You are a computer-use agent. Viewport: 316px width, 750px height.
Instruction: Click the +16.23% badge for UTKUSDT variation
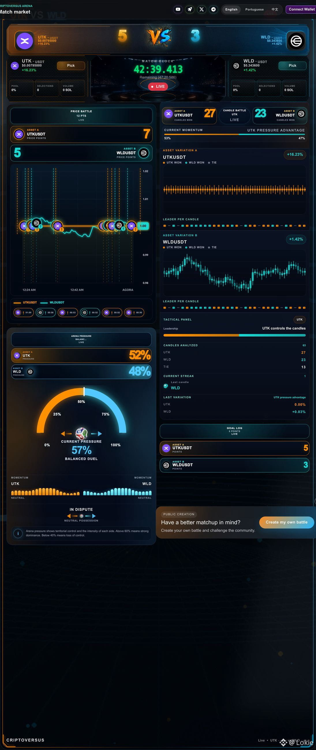[x=295, y=154]
